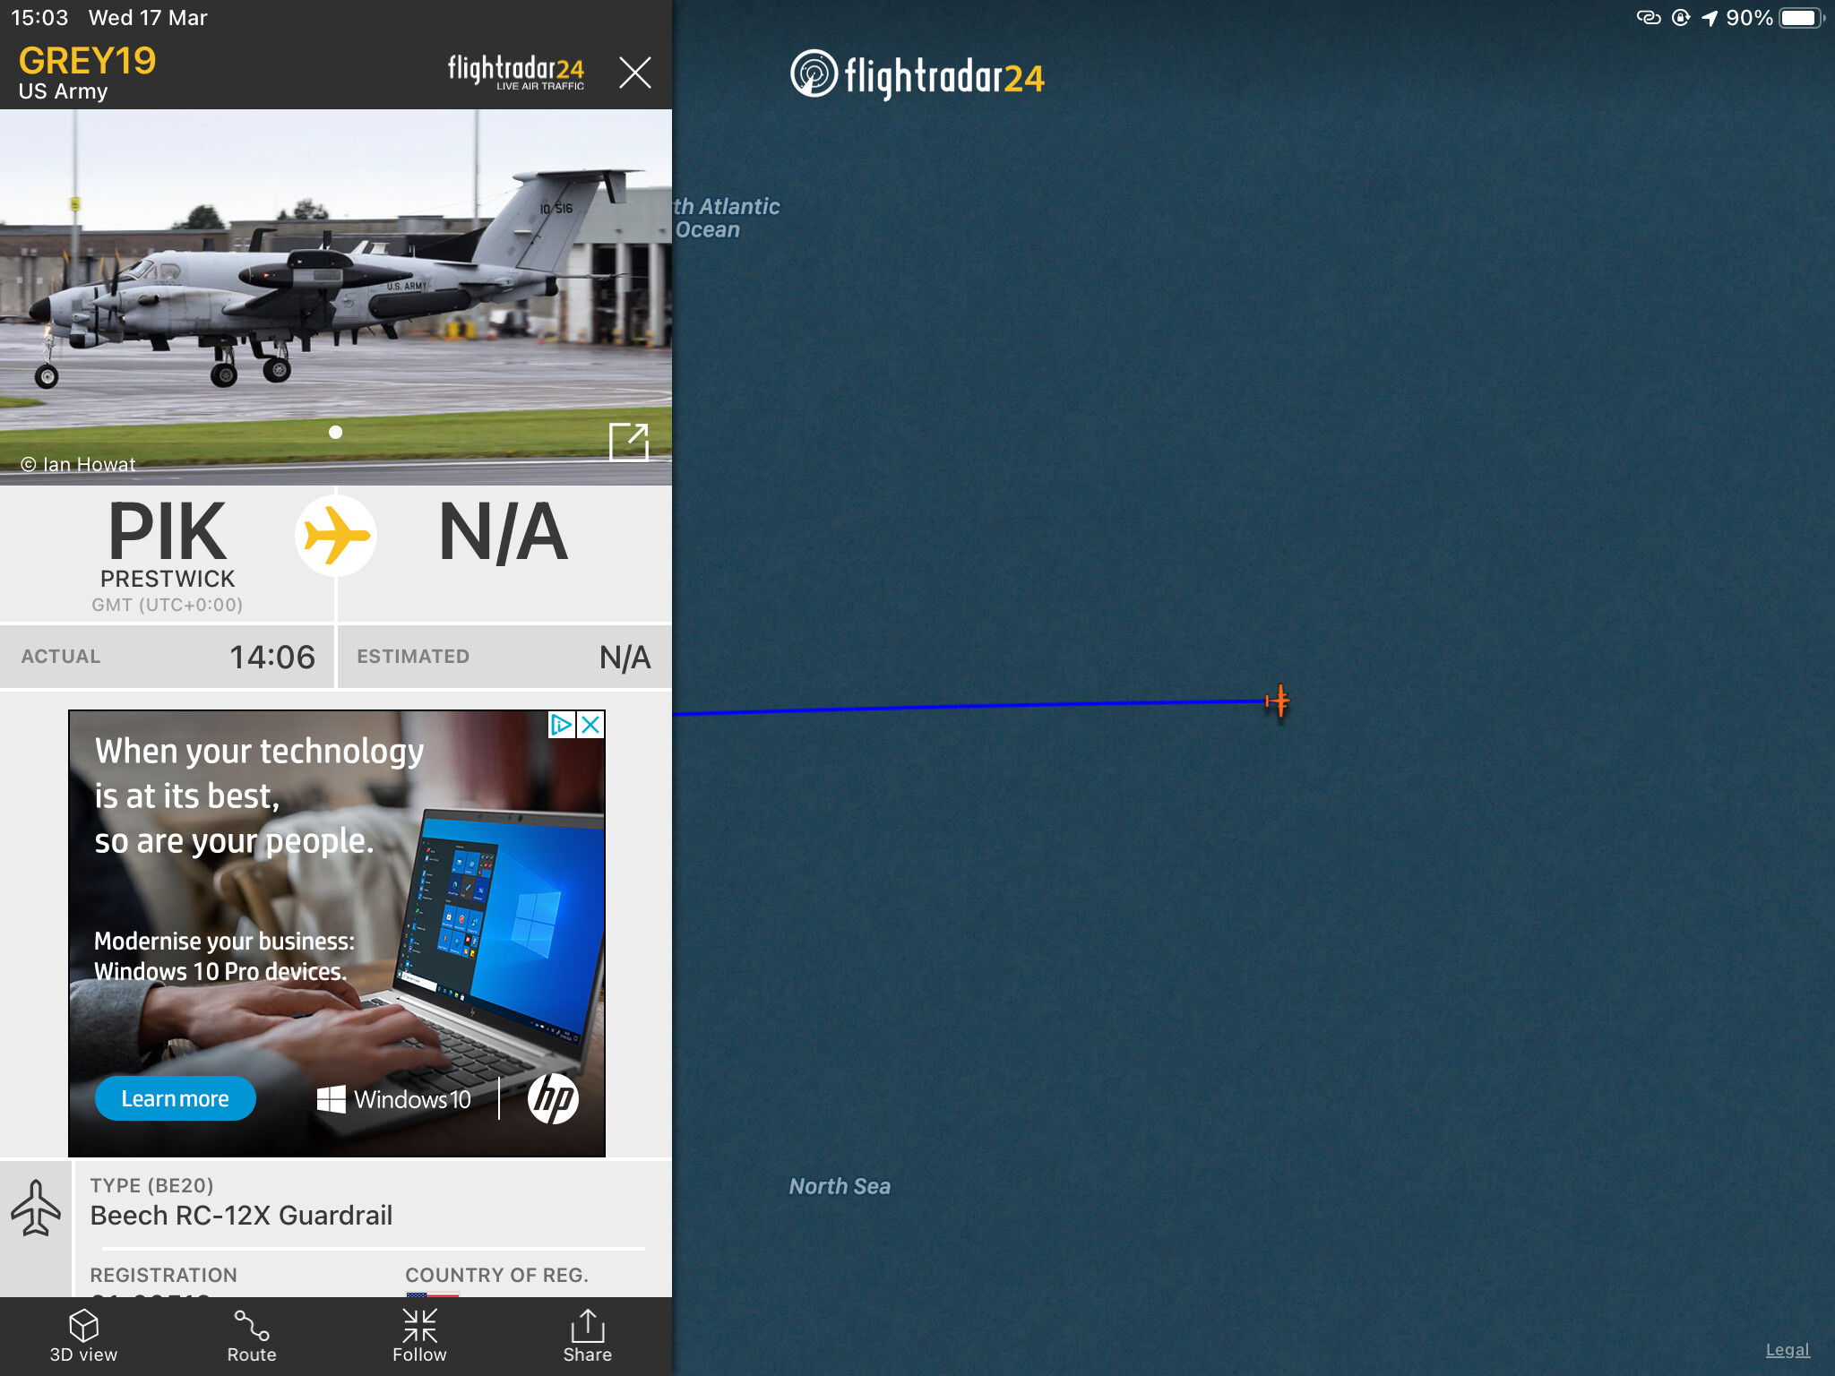Tap the orange aircraft on map
The width and height of the screenshot is (1835, 1376).
1278,701
